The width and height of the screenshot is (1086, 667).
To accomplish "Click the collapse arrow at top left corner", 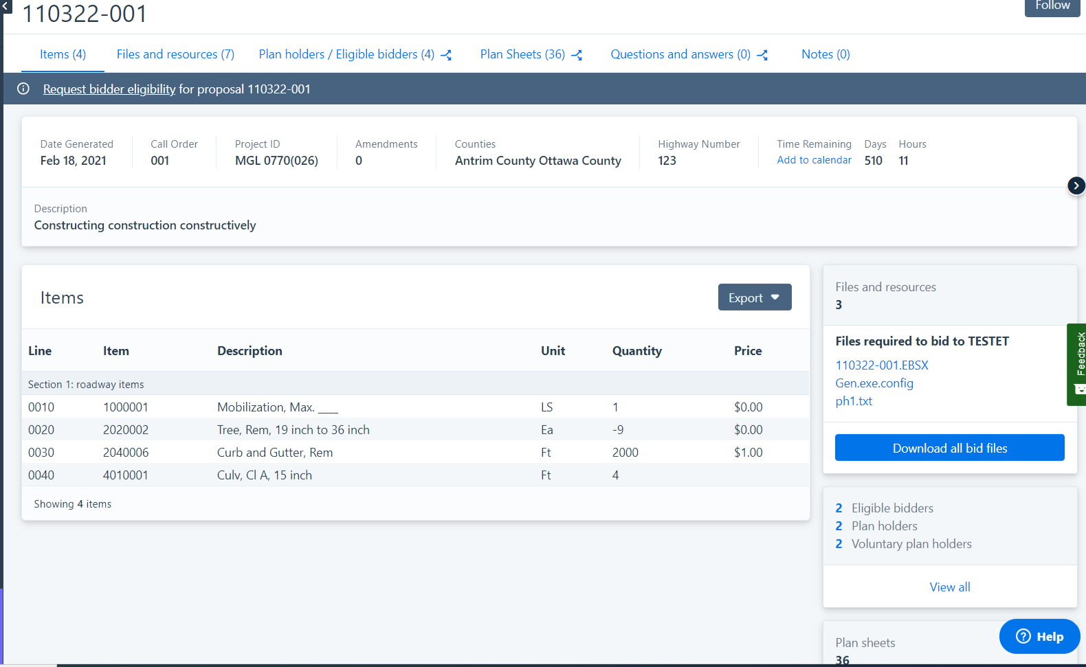I will [x=6, y=5].
